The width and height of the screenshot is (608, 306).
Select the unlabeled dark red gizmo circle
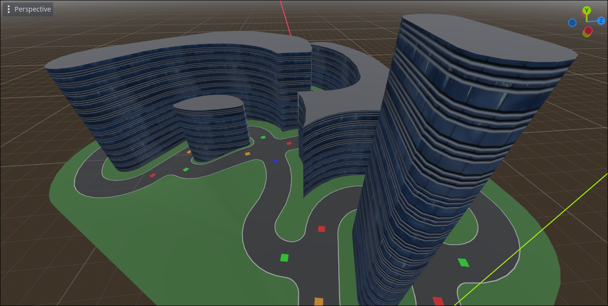pyautogui.click(x=588, y=30)
